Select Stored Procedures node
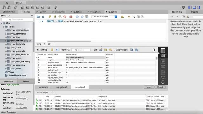 [17, 75]
